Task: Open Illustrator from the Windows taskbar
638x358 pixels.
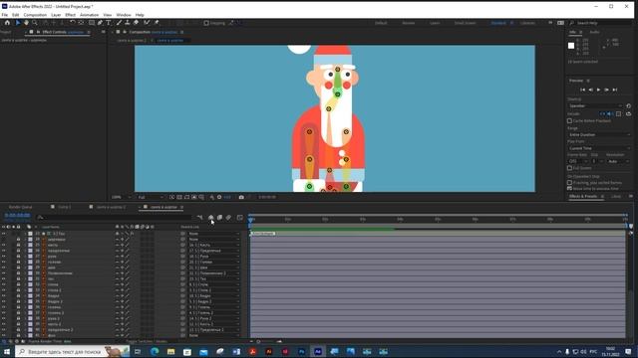Action: [268, 351]
